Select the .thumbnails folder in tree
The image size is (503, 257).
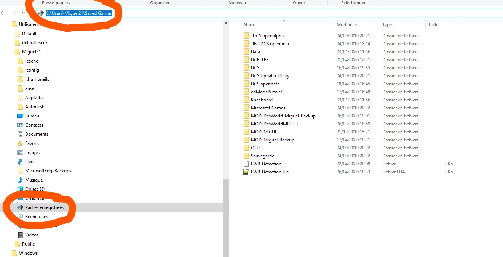(x=37, y=79)
